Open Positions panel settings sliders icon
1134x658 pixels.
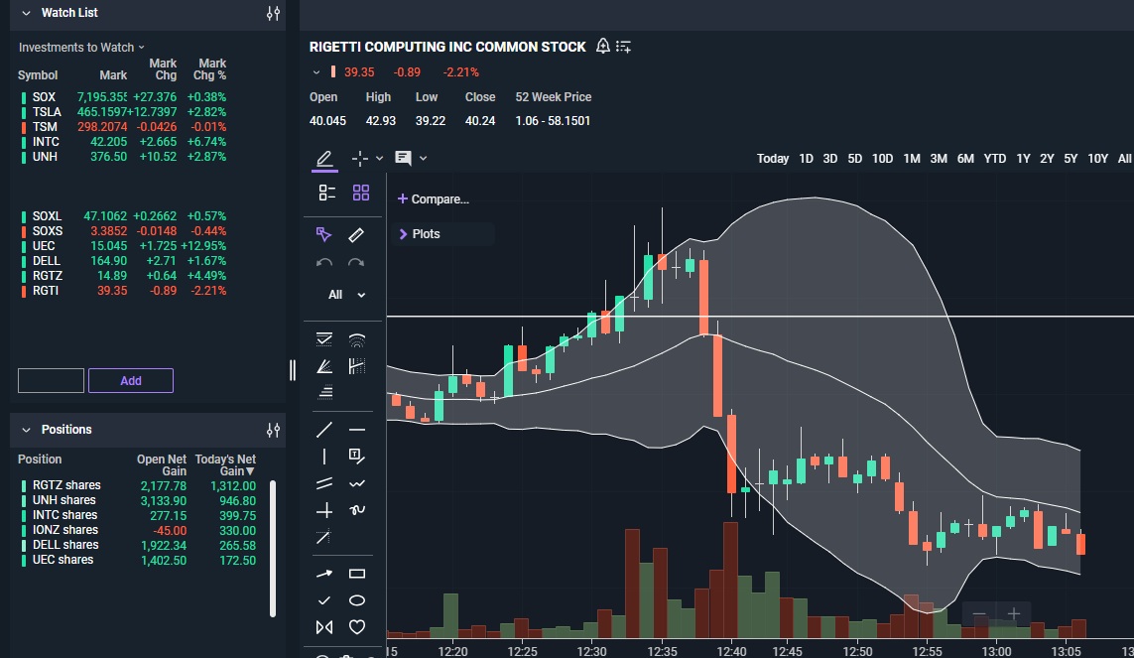tap(273, 431)
